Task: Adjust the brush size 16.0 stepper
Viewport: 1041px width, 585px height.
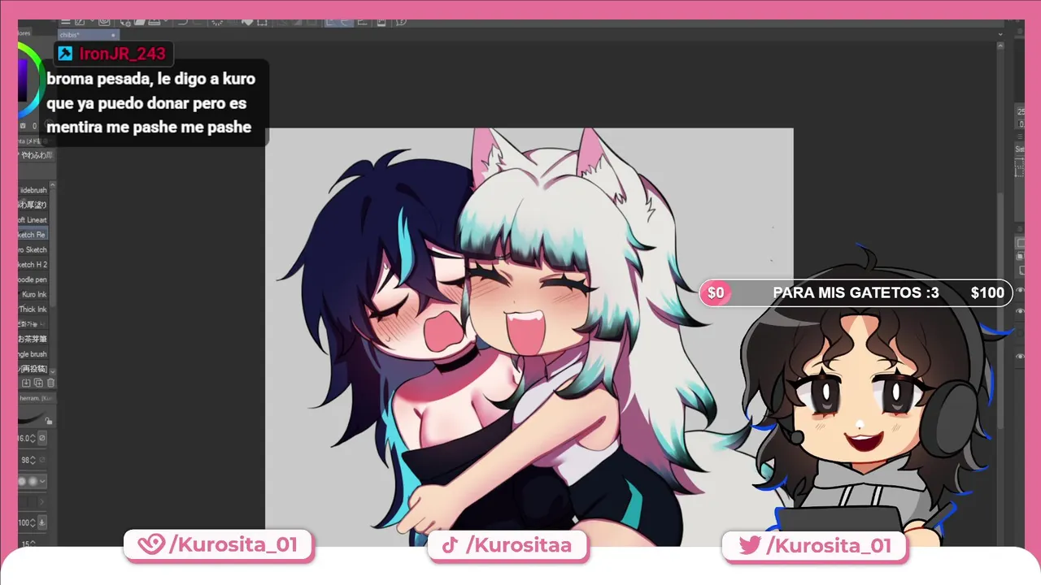Action: point(33,438)
